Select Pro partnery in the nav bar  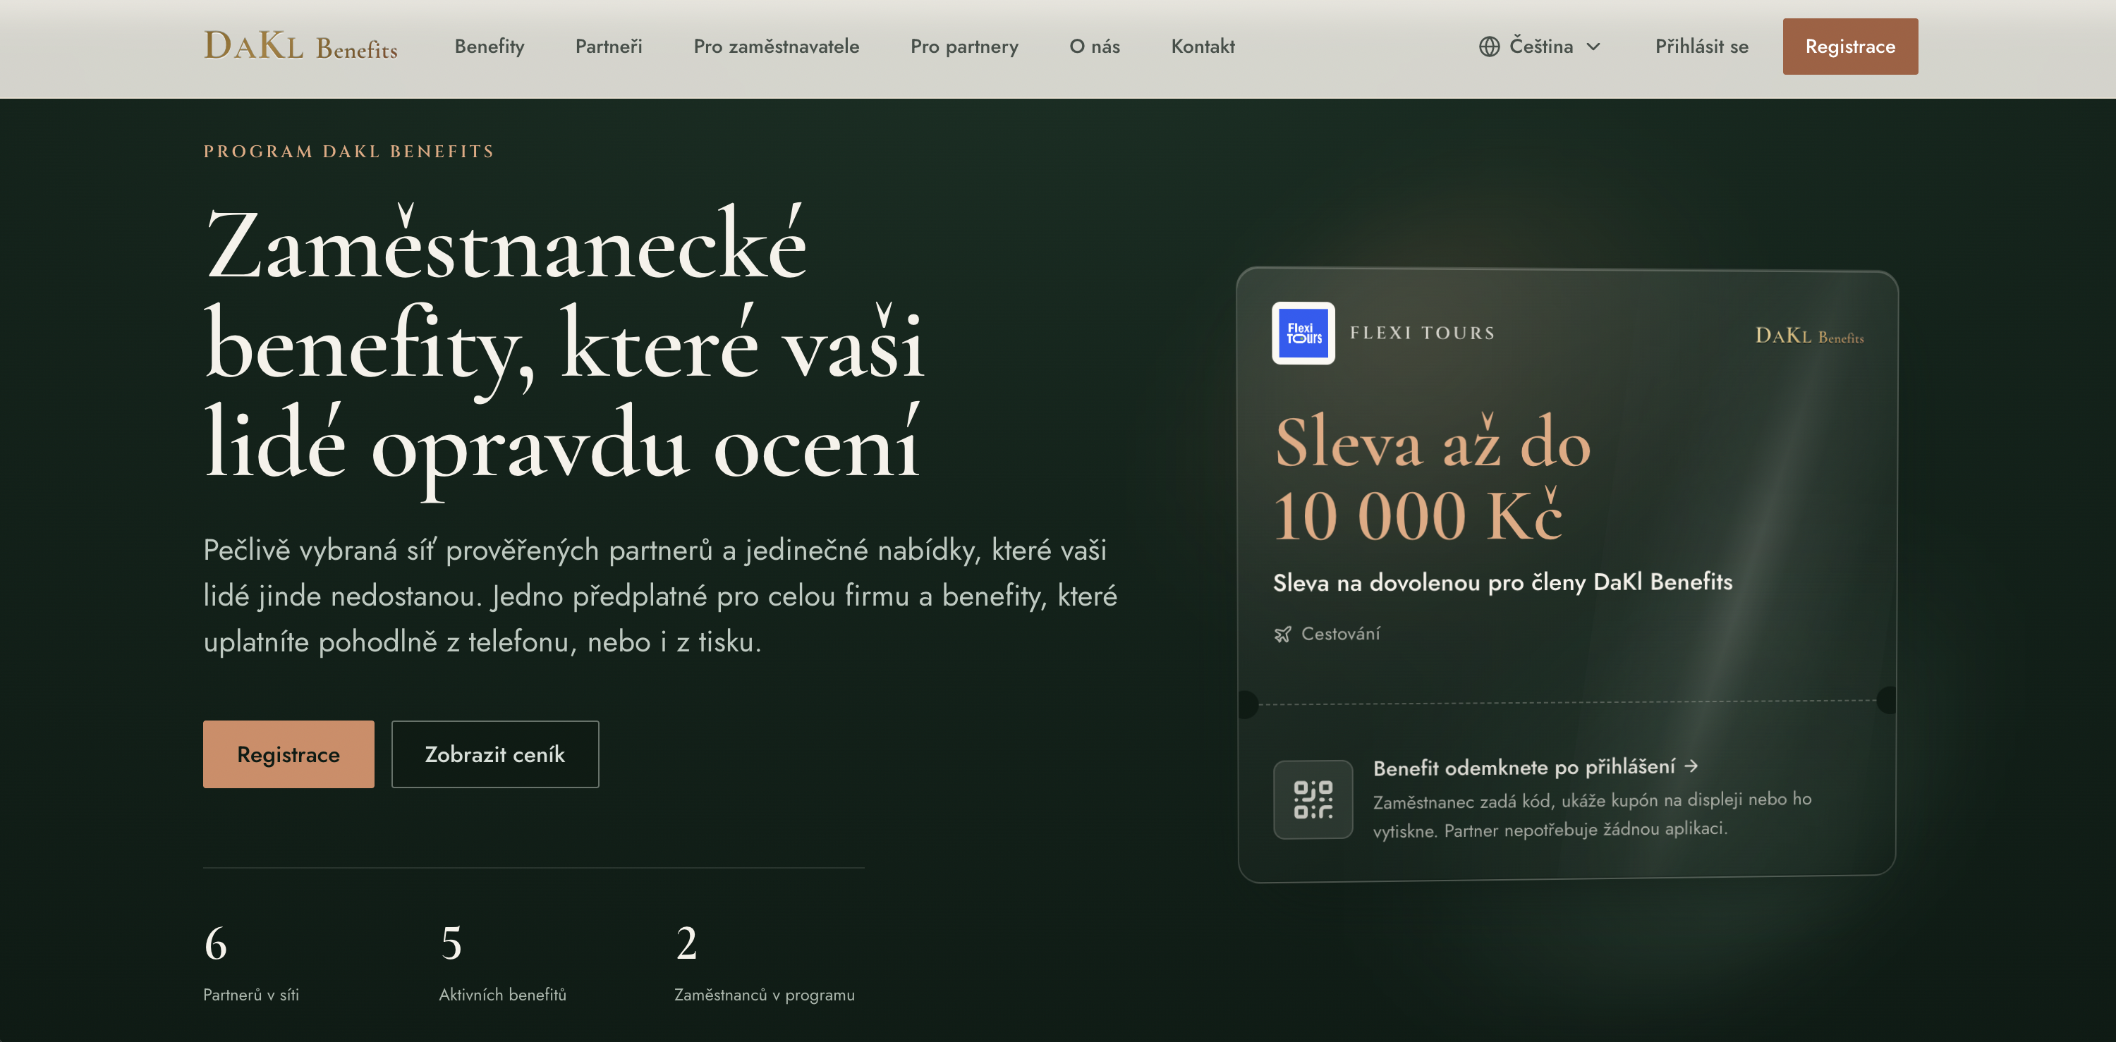(964, 47)
